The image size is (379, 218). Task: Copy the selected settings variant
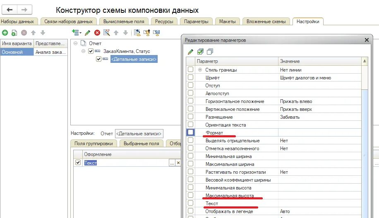[14, 33]
